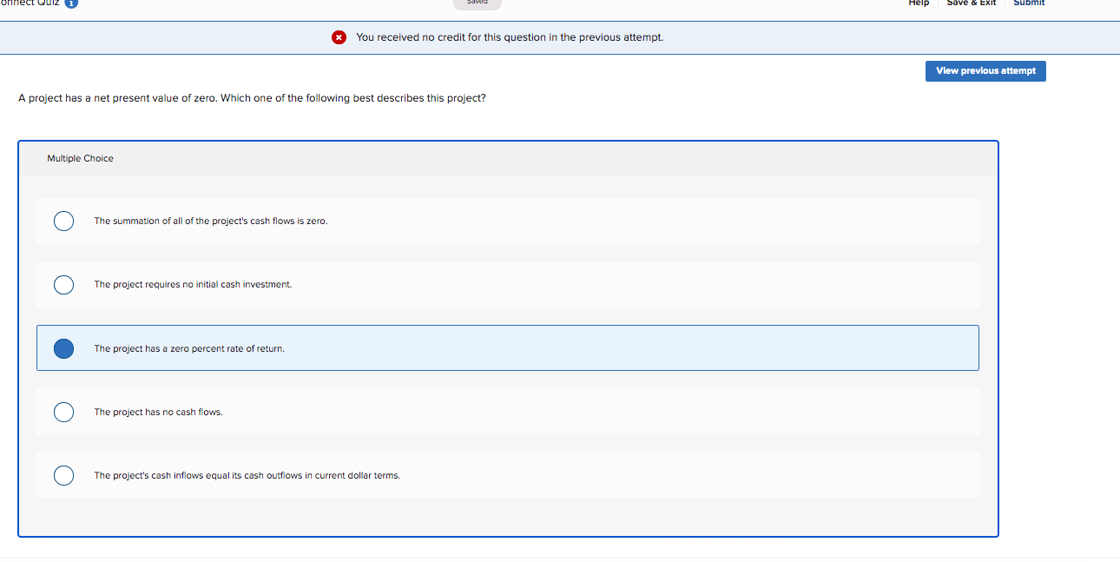Screen dimensions: 1120x562
Task: Open the Help menu
Action: (918, 3)
